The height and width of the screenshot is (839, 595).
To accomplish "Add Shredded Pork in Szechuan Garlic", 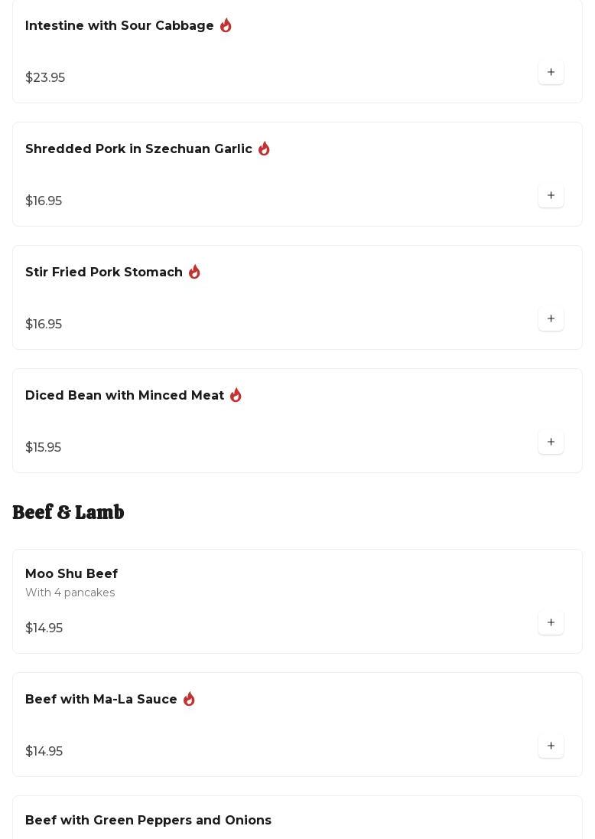I will tap(551, 195).
